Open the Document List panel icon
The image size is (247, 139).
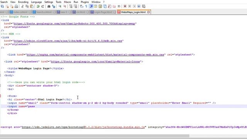105,6
